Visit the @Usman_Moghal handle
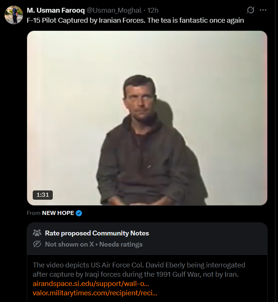Image resolution: width=278 pixels, height=302 pixels. [114, 10]
